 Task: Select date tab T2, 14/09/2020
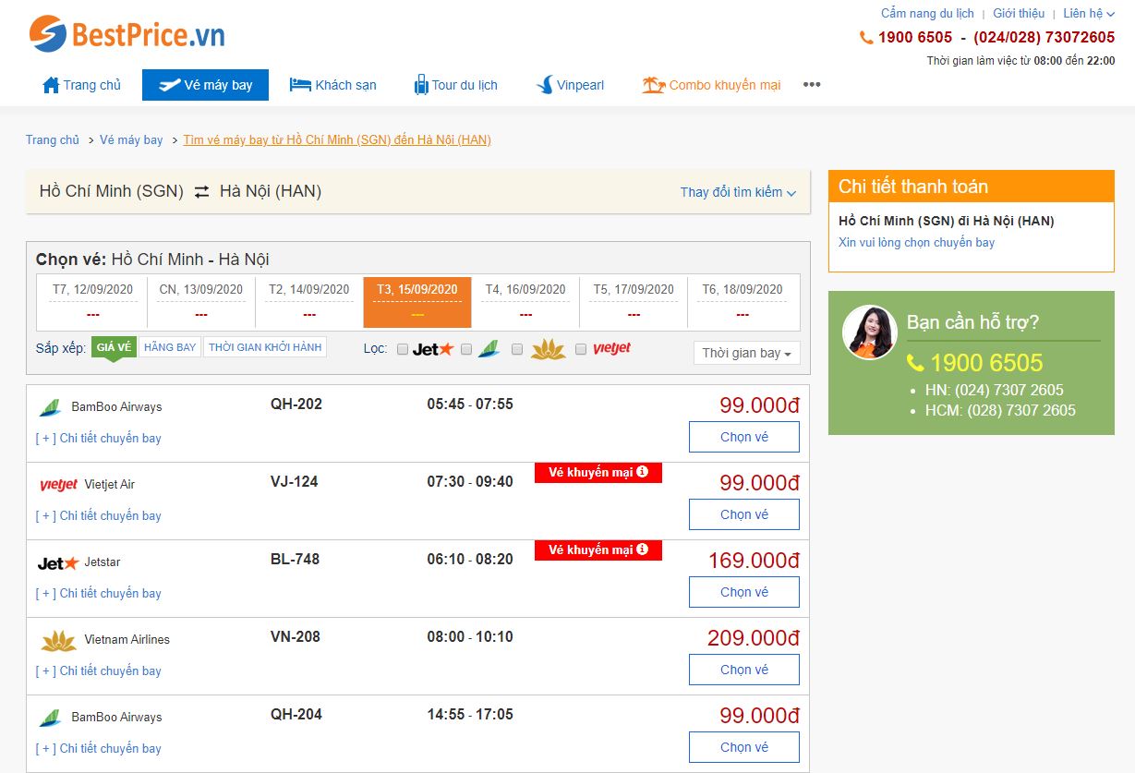coord(309,301)
